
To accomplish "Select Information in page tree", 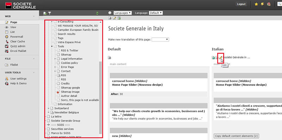I will pyautogui.click(x=65, y=104).
